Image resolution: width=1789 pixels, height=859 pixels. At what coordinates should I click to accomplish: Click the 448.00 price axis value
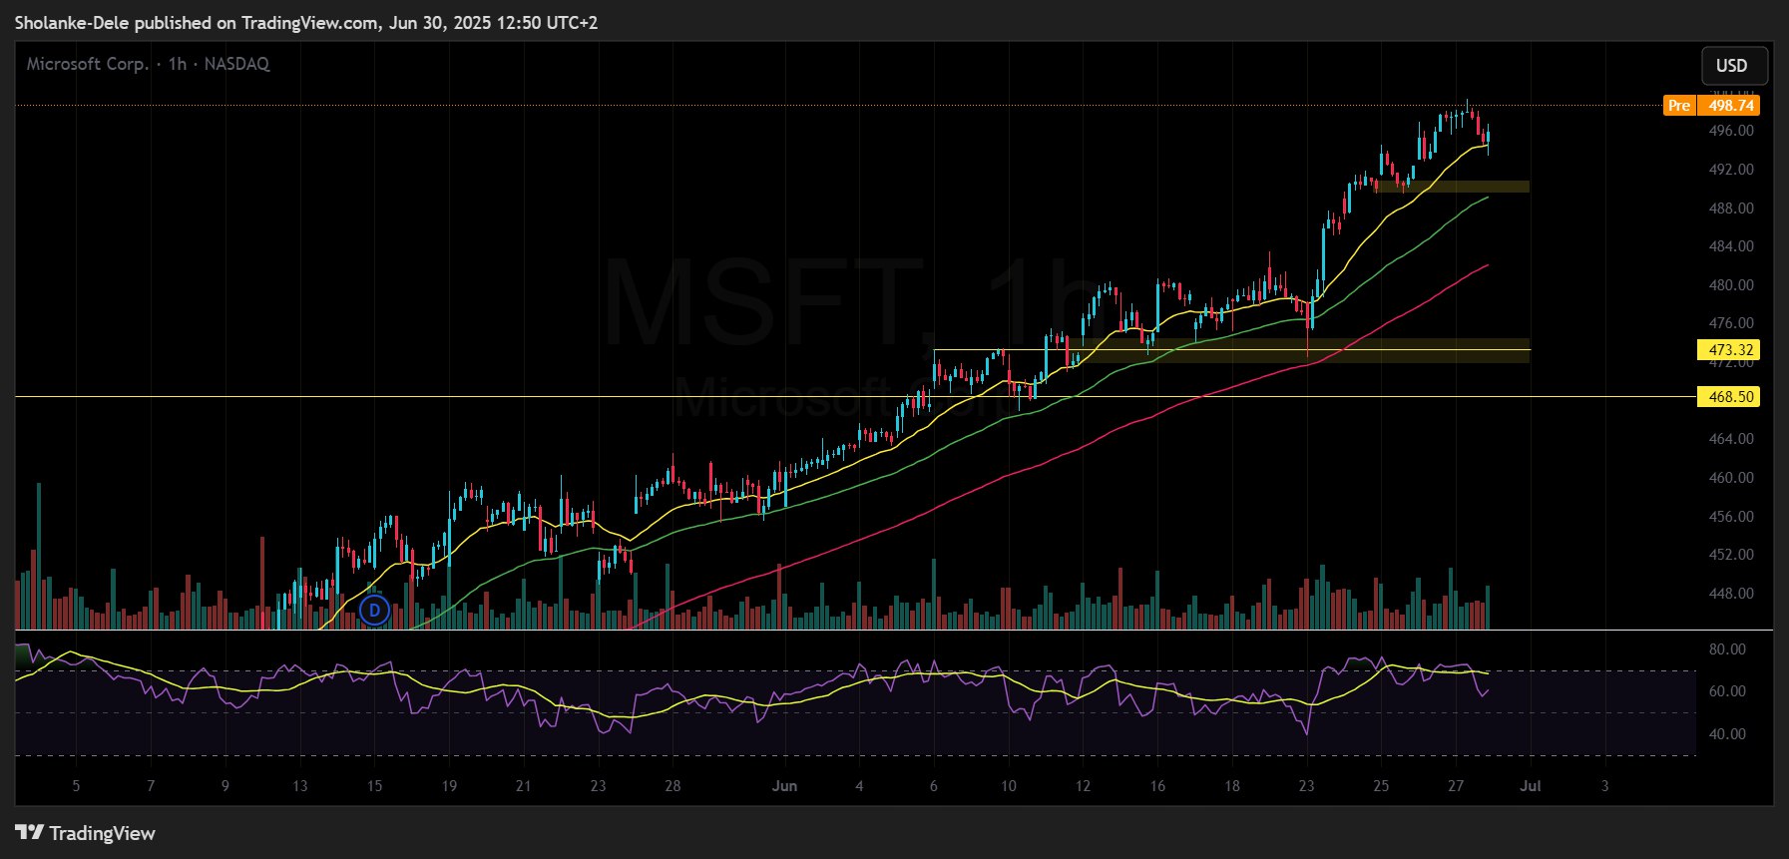pos(1731,594)
